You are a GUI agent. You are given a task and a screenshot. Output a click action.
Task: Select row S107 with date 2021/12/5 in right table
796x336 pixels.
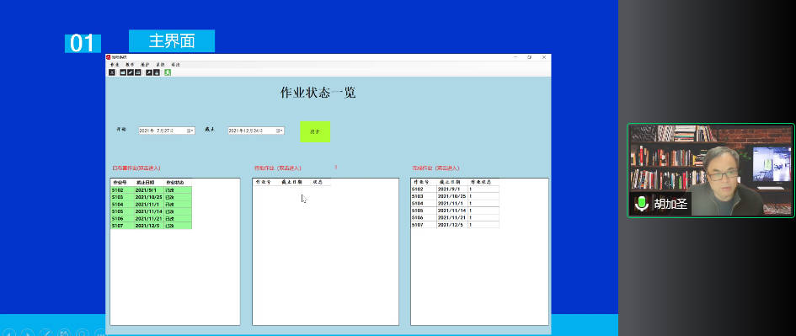(455, 225)
